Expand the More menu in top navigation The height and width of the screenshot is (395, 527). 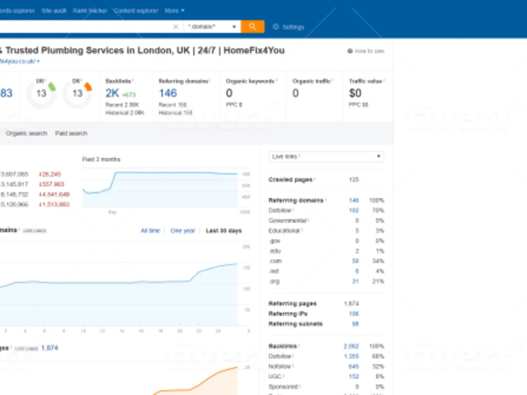174,11
